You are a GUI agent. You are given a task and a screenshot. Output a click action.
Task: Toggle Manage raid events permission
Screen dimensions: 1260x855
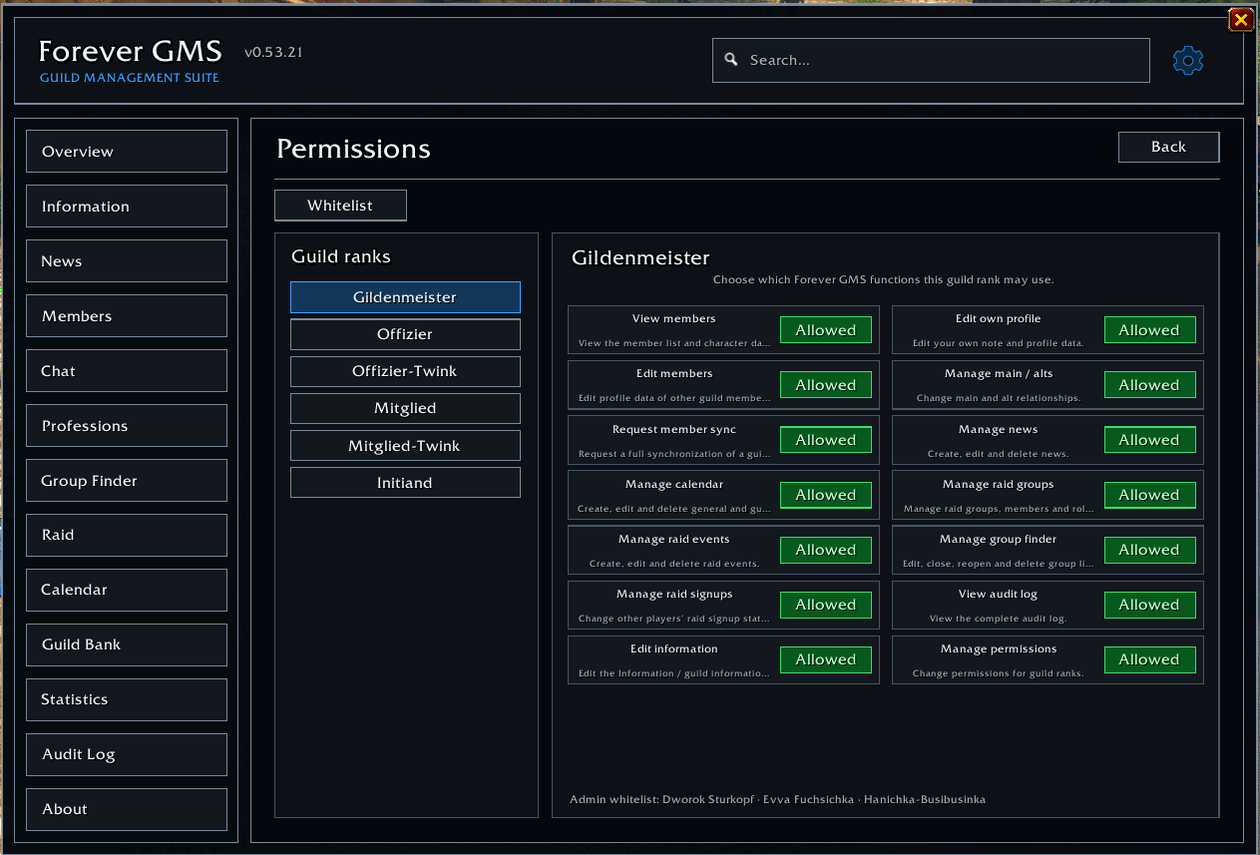826,550
